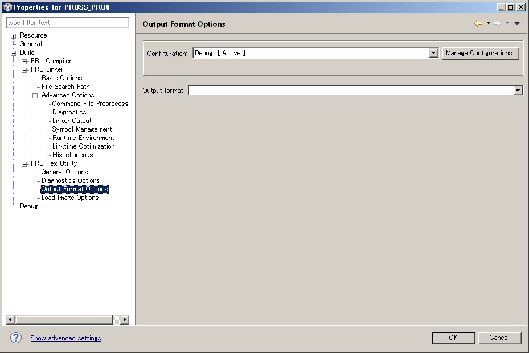Click the OK button

point(453,338)
